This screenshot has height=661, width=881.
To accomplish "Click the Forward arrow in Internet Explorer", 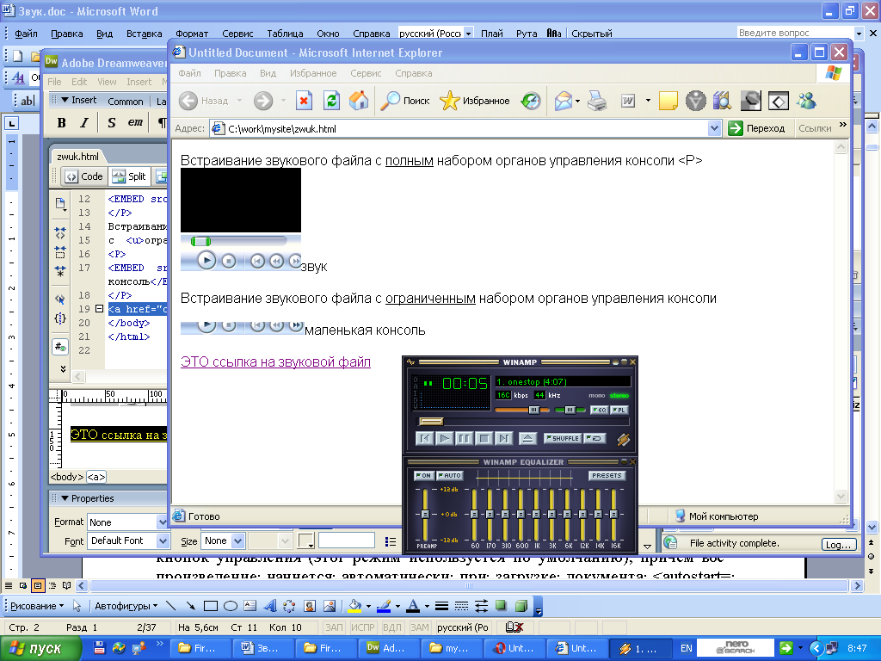I will click(262, 101).
